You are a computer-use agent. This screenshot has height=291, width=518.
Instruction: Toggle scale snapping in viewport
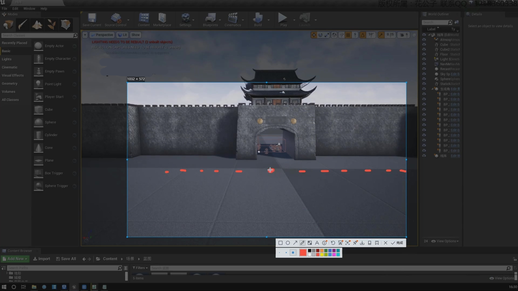click(381, 35)
